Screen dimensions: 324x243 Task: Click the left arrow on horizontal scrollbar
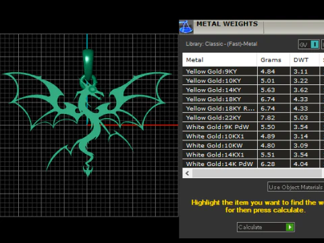pyautogui.click(x=188, y=173)
